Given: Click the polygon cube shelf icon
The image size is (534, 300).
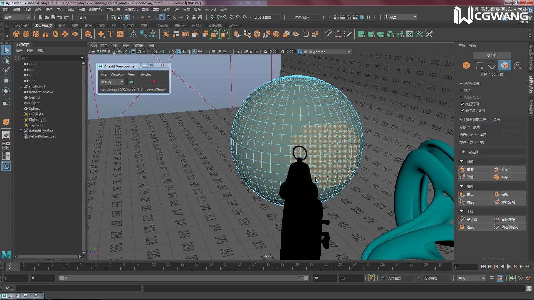Looking at the screenshot, I should [26, 34].
